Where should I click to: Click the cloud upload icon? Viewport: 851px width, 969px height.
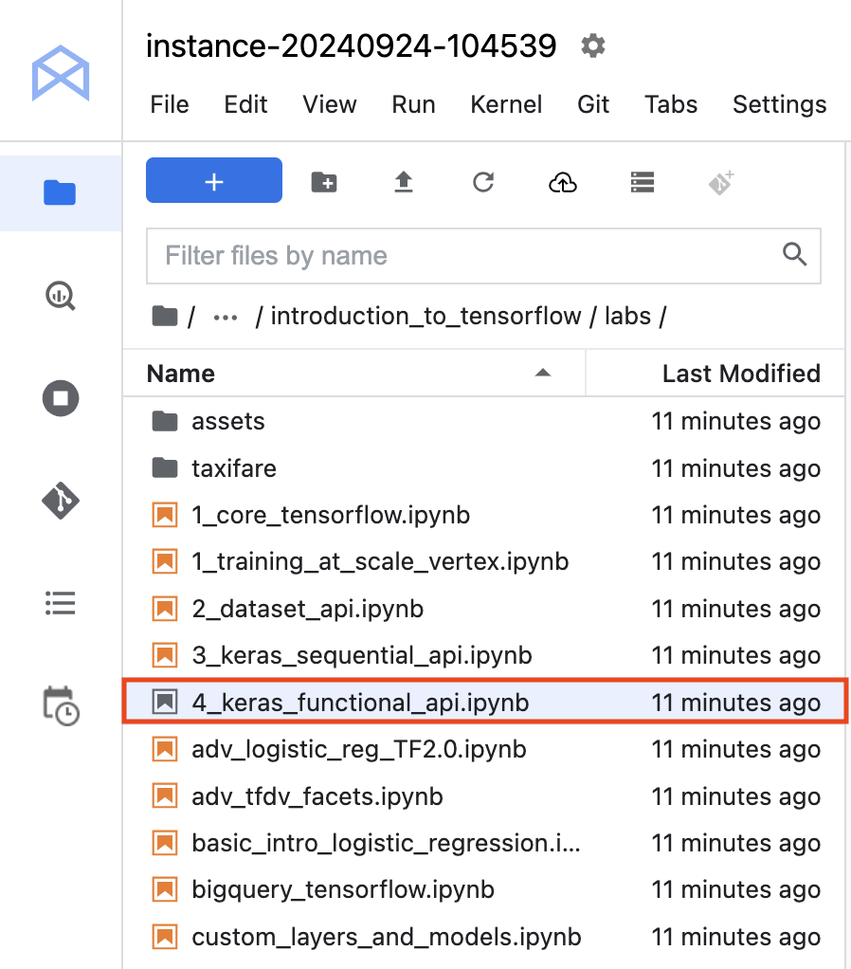(563, 182)
